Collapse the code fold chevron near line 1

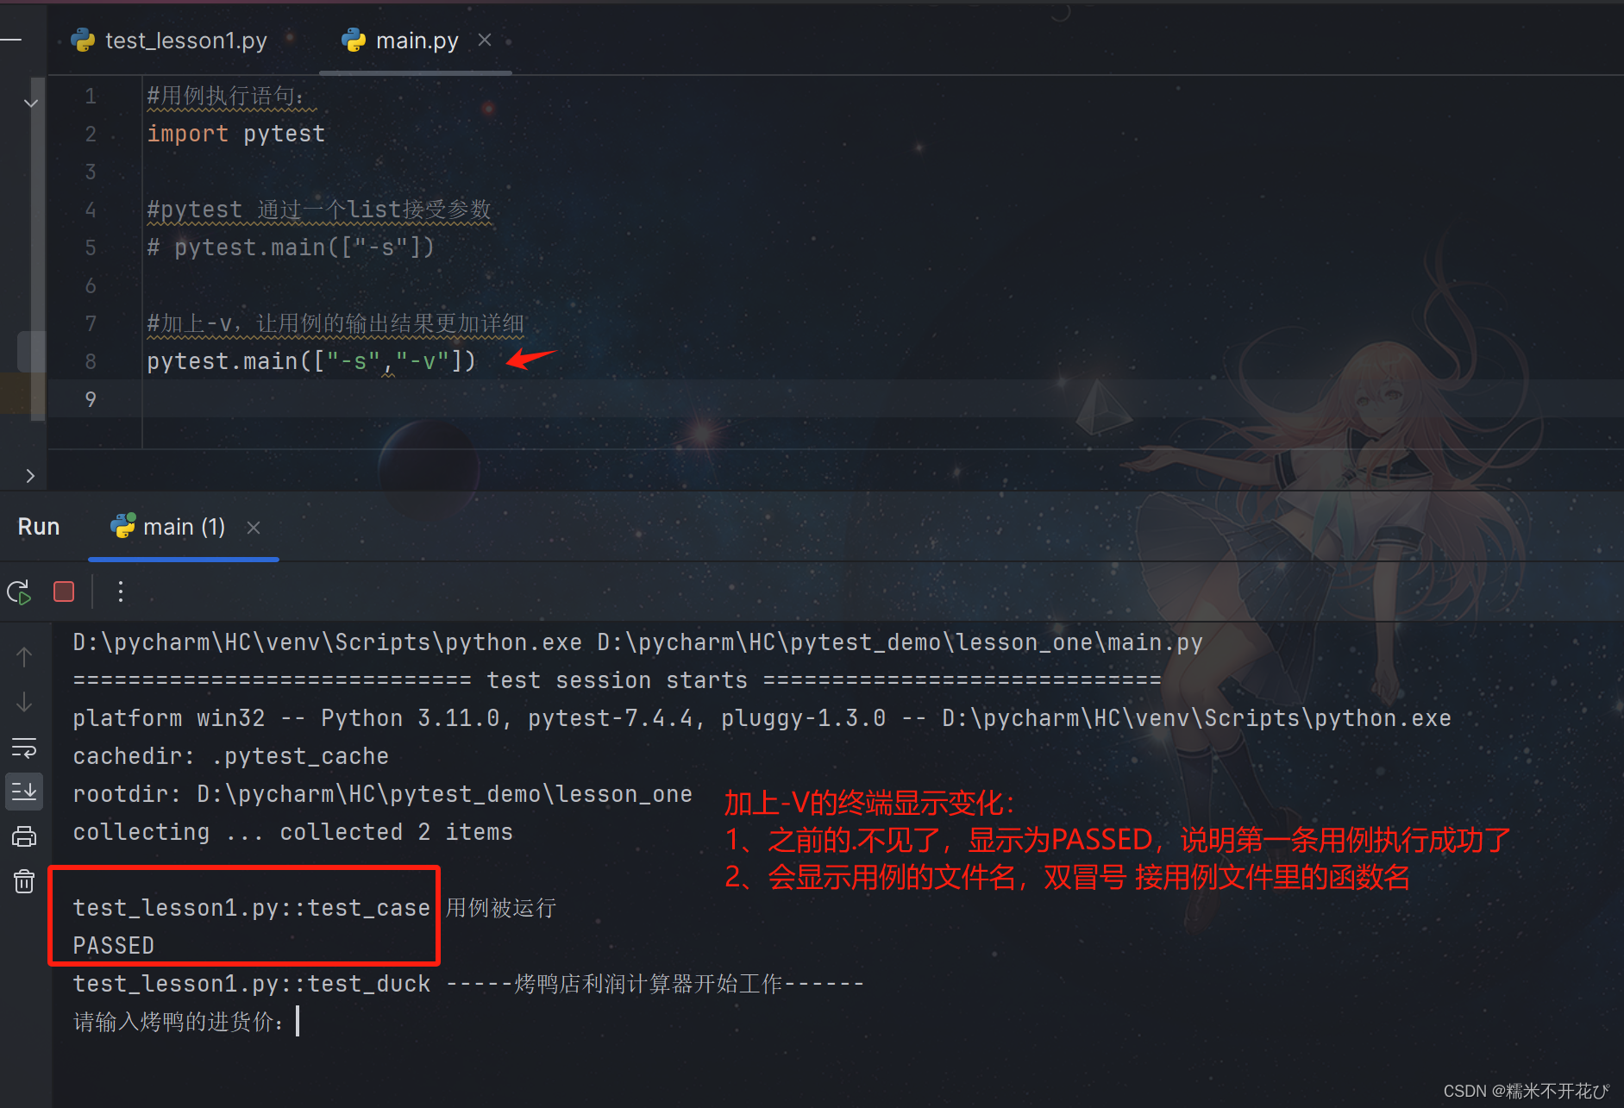tap(31, 103)
